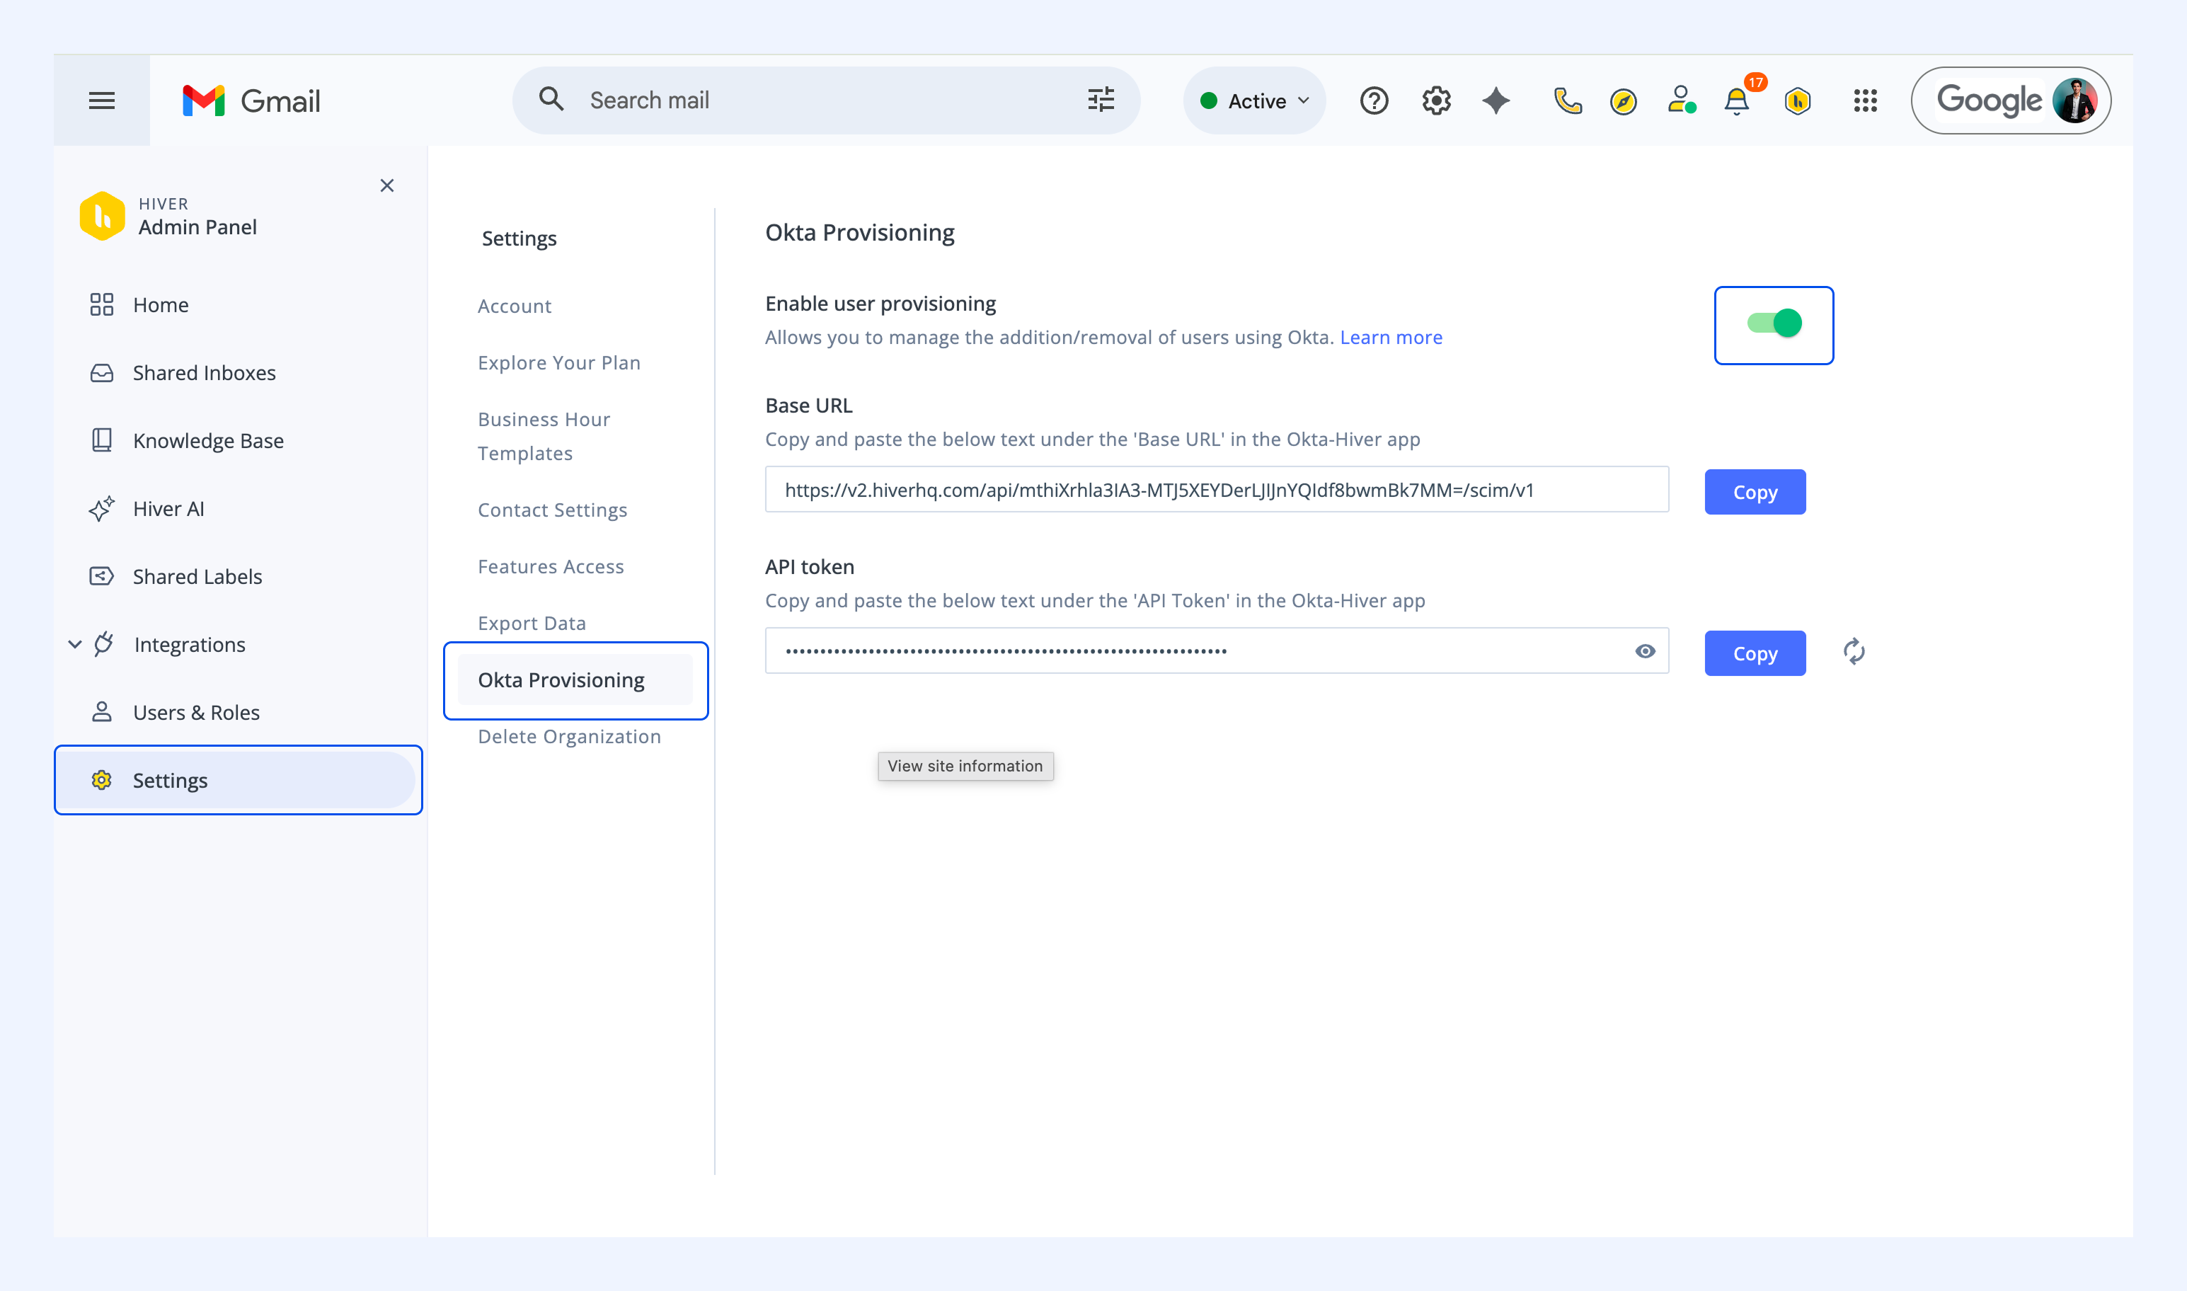Screen dimensions: 2187x1291
Task: Focus the Search mail box
Action: pos(827,101)
